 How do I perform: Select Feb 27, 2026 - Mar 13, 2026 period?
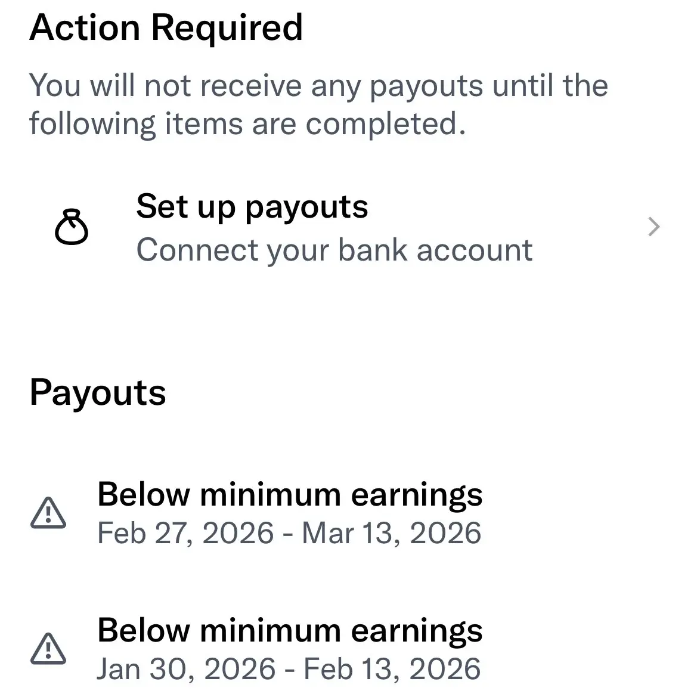[x=289, y=534]
